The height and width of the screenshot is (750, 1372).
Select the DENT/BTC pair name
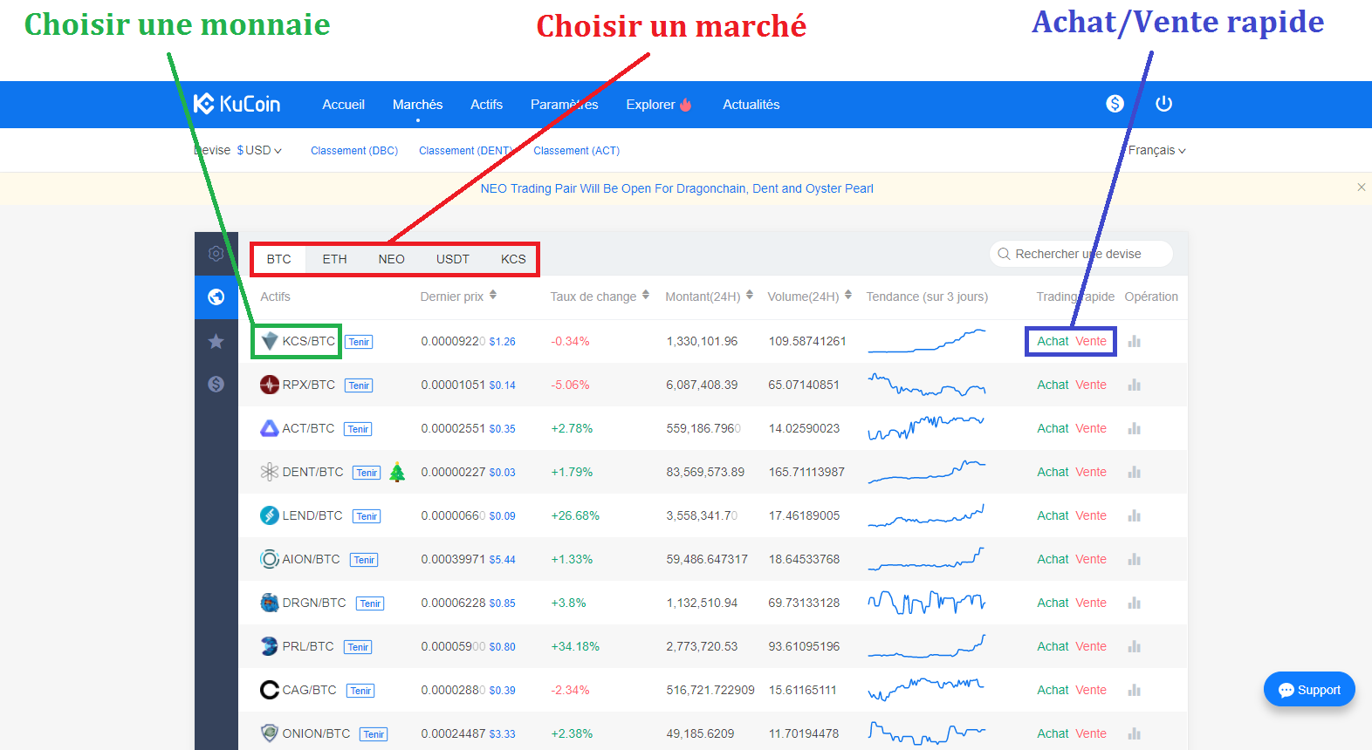coord(312,472)
